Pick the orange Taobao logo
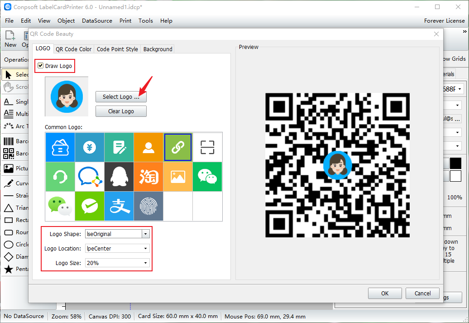 (x=148, y=177)
